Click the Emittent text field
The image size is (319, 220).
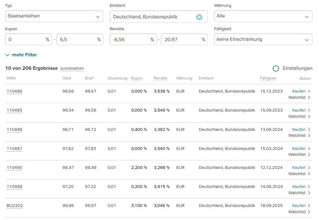point(152,17)
